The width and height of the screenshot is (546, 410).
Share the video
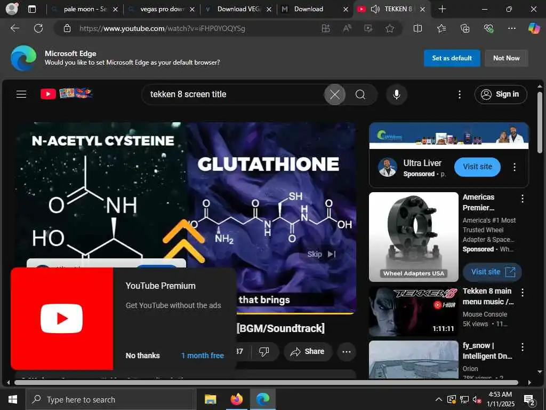coord(308,351)
